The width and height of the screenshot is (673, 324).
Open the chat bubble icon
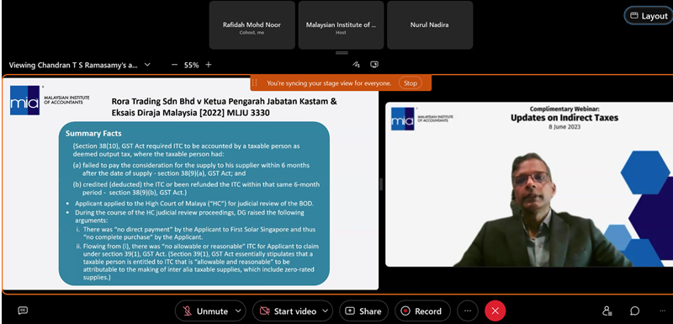[635, 311]
